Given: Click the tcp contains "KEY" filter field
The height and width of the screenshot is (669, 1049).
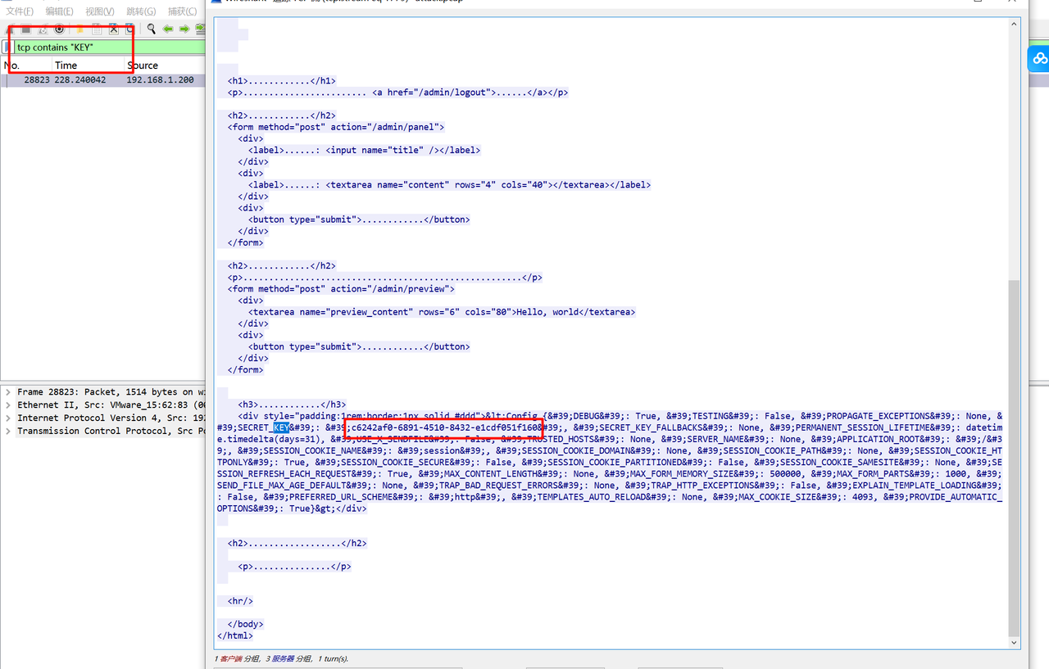Looking at the screenshot, I should click(x=107, y=47).
